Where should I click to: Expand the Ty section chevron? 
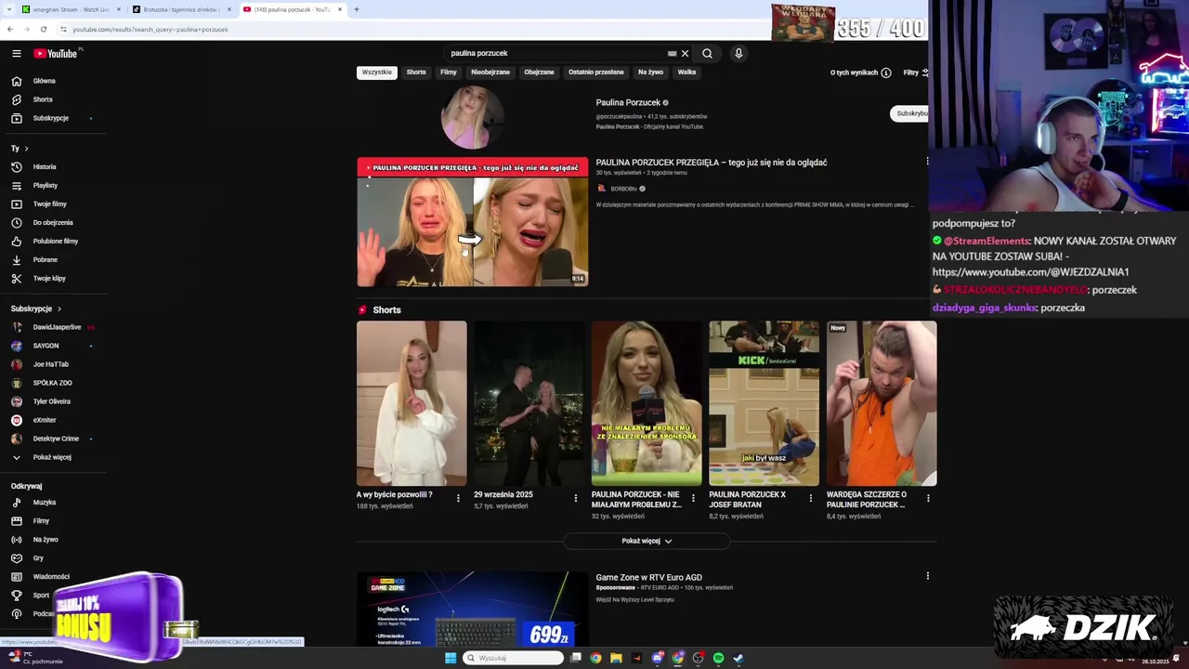coord(26,149)
